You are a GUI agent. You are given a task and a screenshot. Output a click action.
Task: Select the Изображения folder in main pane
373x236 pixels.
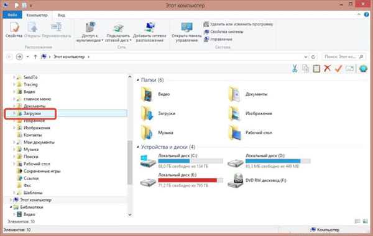pos(251,113)
